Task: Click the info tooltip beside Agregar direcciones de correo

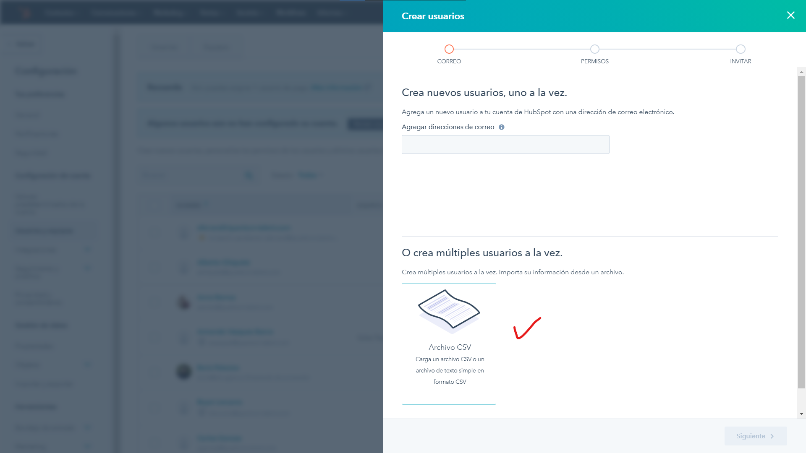Action: (x=501, y=127)
